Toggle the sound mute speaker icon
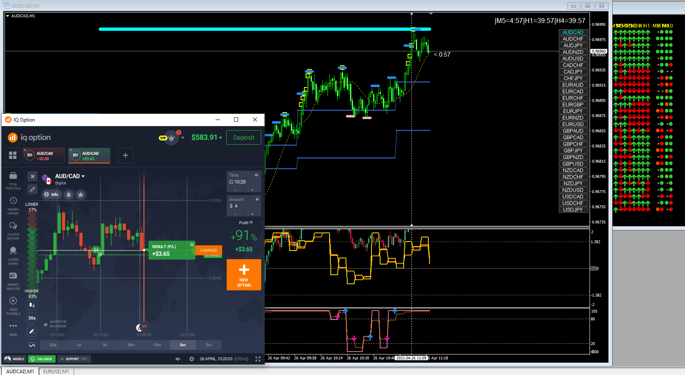The height and width of the screenshot is (375, 685). (x=178, y=359)
